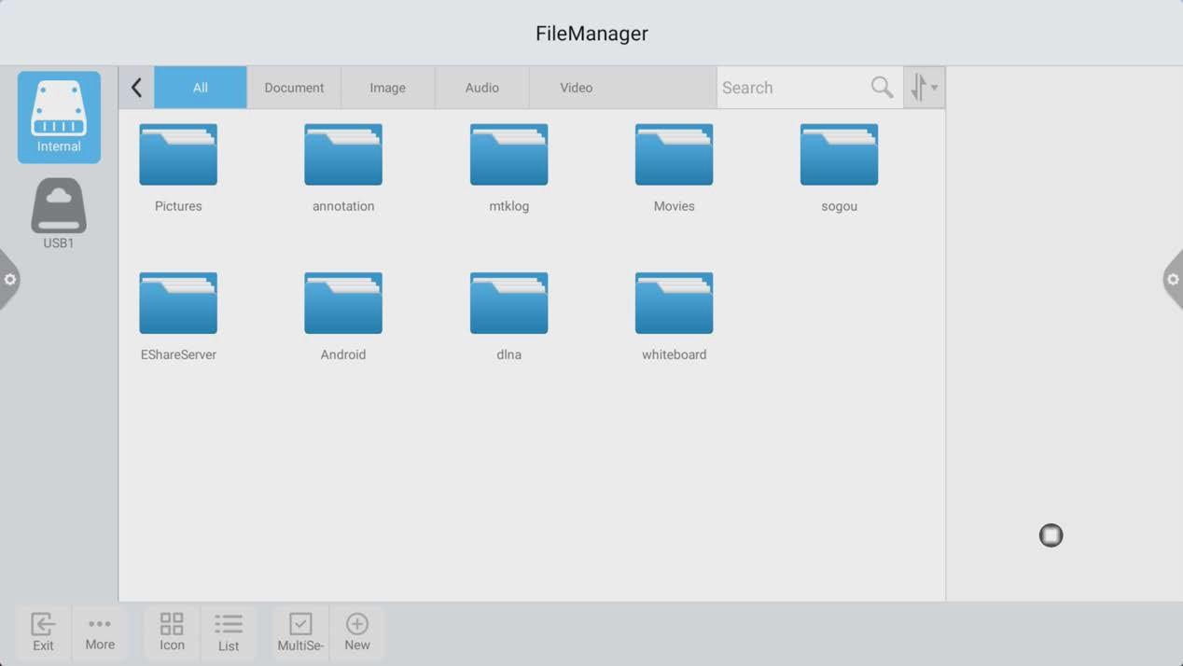Create a new item with New
Image resolution: width=1183 pixels, height=666 pixels.
point(357,632)
